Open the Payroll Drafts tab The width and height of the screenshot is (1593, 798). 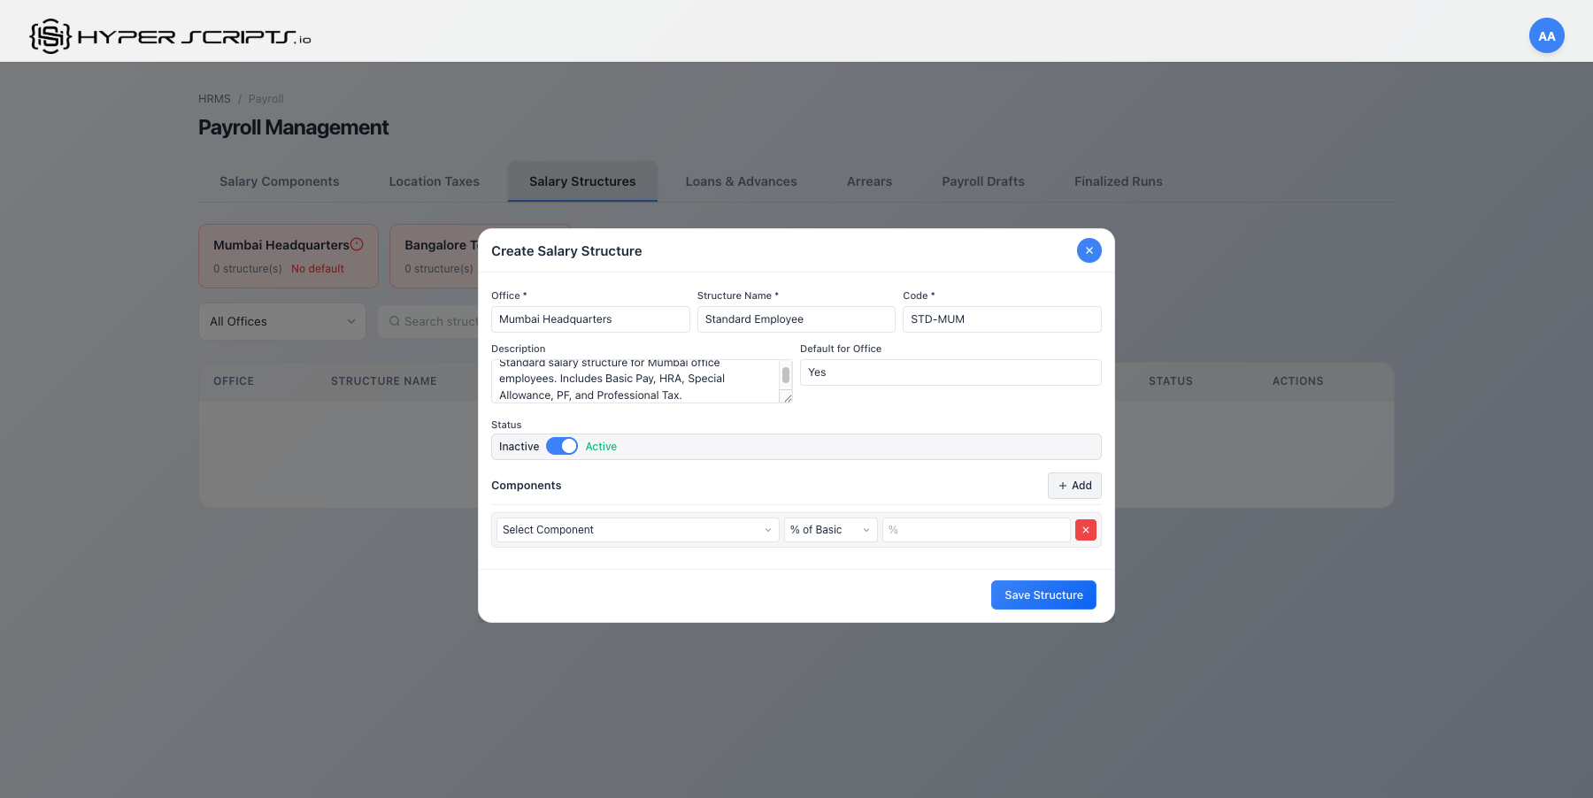(982, 181)
